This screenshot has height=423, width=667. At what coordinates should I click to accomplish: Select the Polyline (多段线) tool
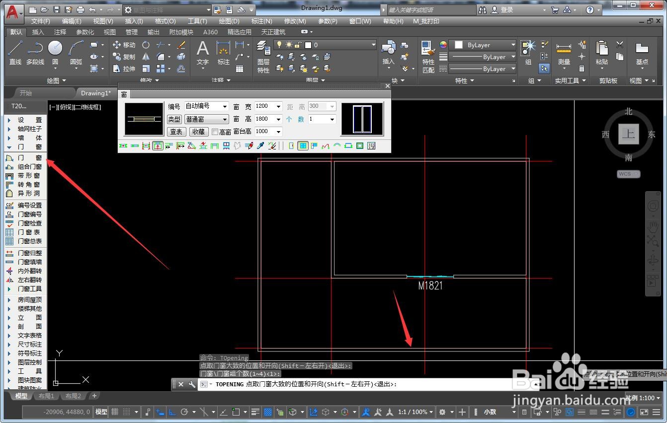(35, 53)
